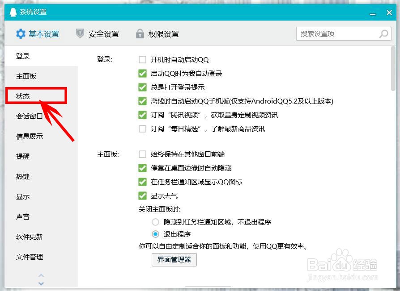Open 声音 settings in sidebar
The height and width of the screenshot is (291, 400).
tap(41, 217)
